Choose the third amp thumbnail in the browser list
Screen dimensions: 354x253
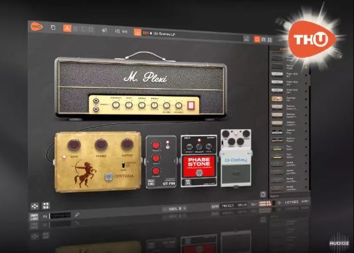click(x=277, y=75)
